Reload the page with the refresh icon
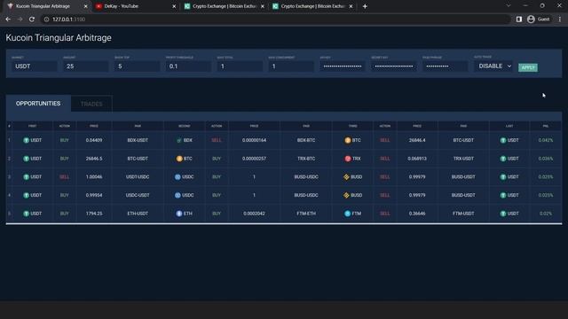Screen dimensions: 568x319 32,19
